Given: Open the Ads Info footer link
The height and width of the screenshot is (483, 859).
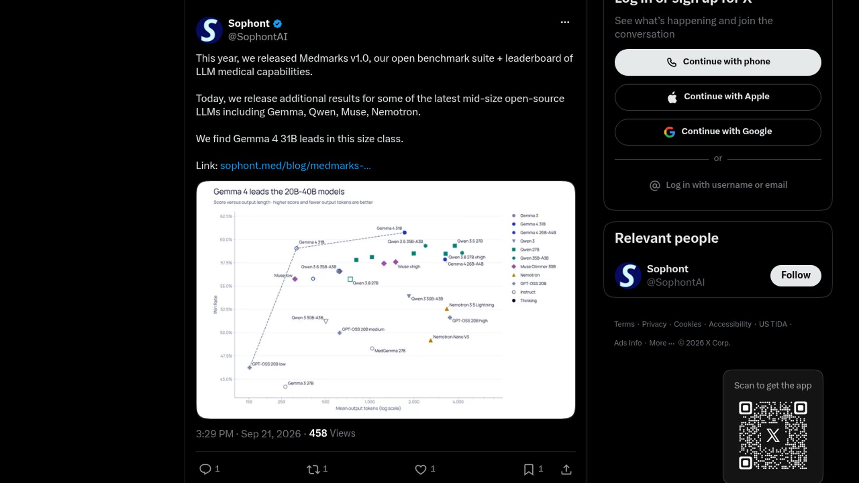Looking at the screenshot, I should pos(628,343).
